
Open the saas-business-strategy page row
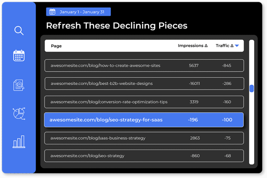(x=98, y=138)
